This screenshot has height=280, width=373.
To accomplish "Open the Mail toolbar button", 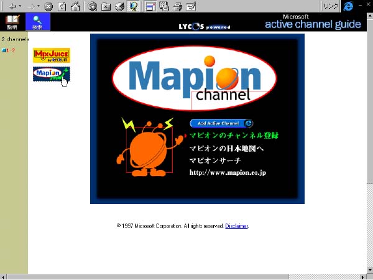I will pyautogui.click(x=164, y=6).
